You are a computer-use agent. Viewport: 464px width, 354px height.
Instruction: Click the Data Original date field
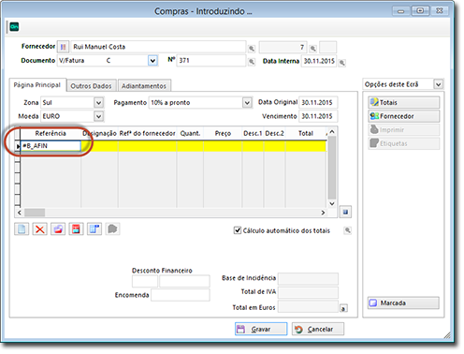click(318, 102)
